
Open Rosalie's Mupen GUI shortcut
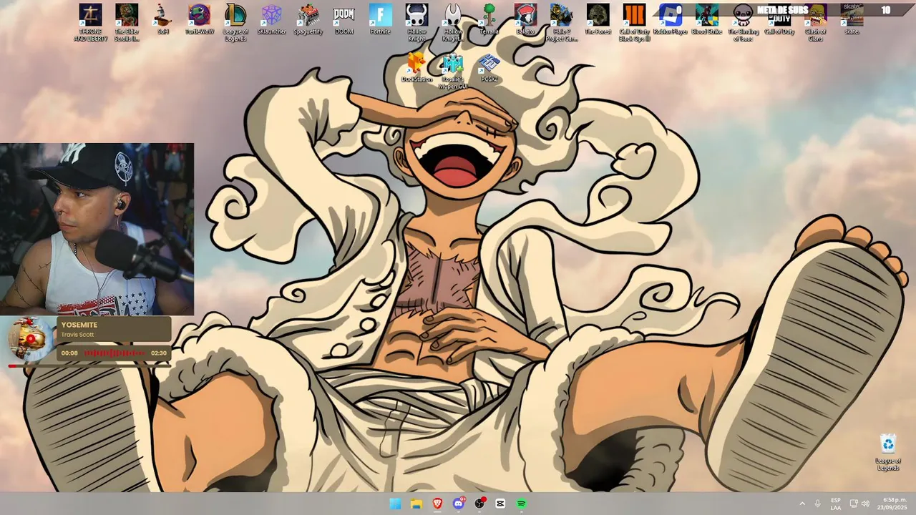click(x=453, y=72)
